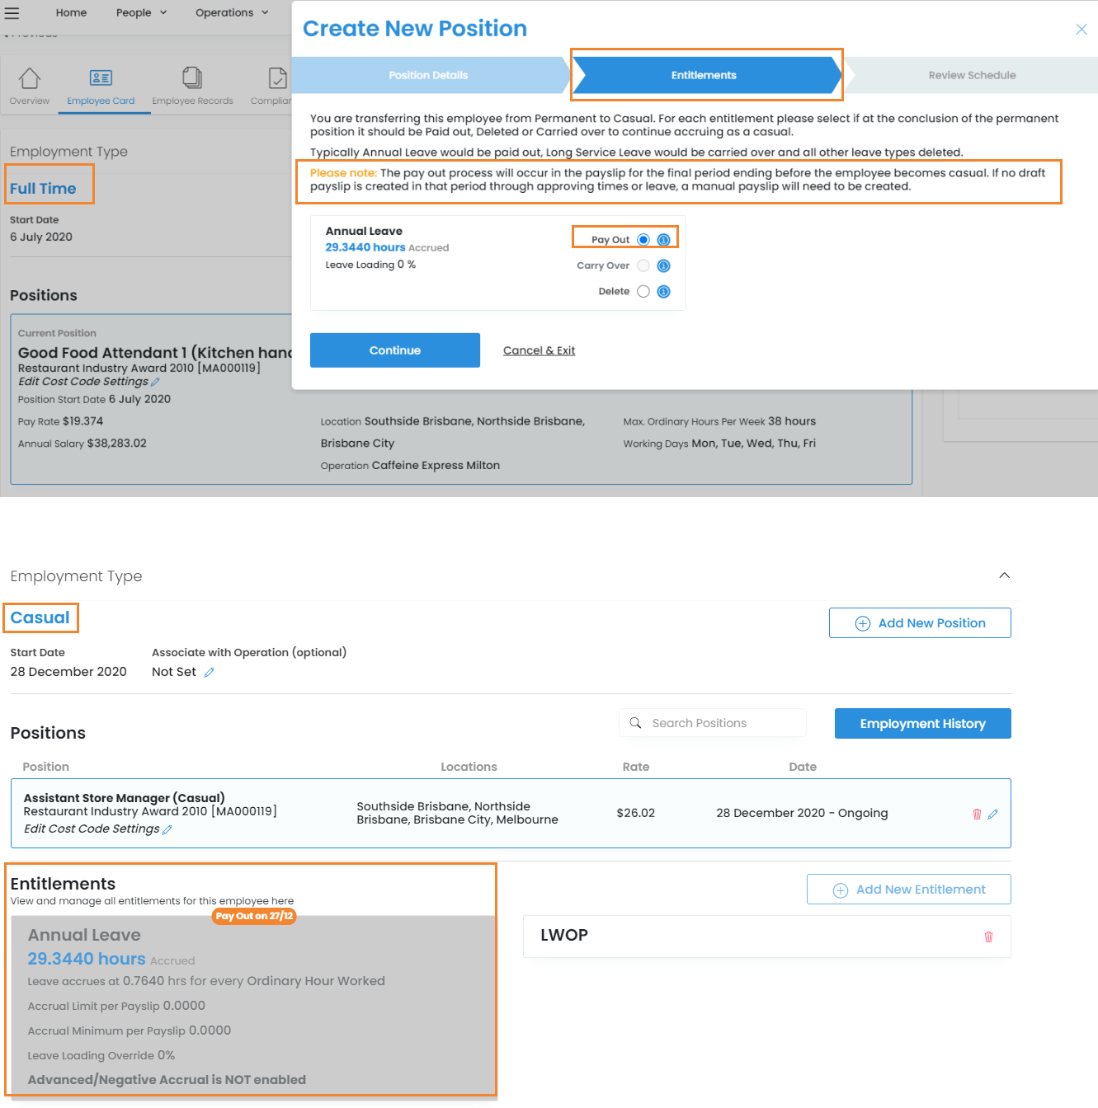The width and height of the screenshot is (1098, 1108).
Task: Open the hamburger navigation menu
Action: pos(12,12)
